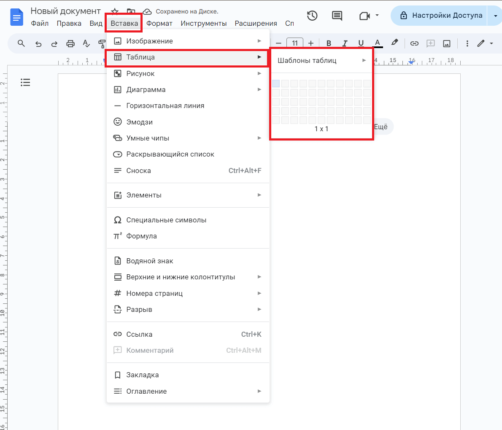Viewport: 502px width, 430px height.
Task: Show the document outline icon
Action: [25, 82]
